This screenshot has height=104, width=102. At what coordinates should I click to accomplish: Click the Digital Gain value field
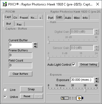click(82, 32)
